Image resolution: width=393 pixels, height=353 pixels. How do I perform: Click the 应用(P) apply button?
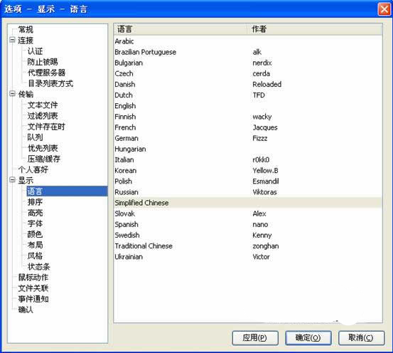point(255,338)
